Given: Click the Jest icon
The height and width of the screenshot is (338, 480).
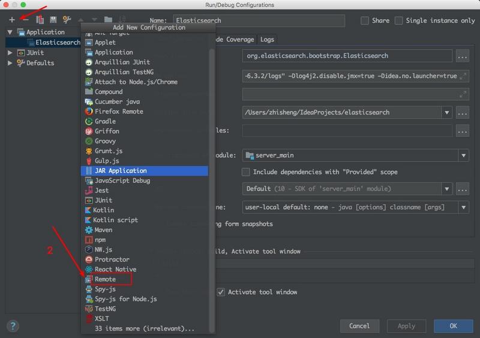Looking at the screenshot, I should point(89,191).
